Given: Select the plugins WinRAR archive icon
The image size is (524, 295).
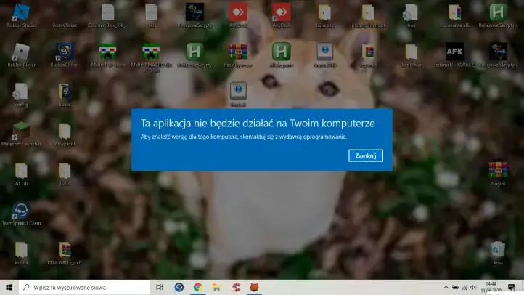Looking at the screenshot, I should click(498, 174).
